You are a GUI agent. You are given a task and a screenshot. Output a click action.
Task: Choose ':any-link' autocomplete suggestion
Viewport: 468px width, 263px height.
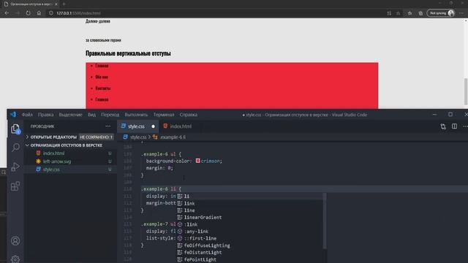point(249,232)
